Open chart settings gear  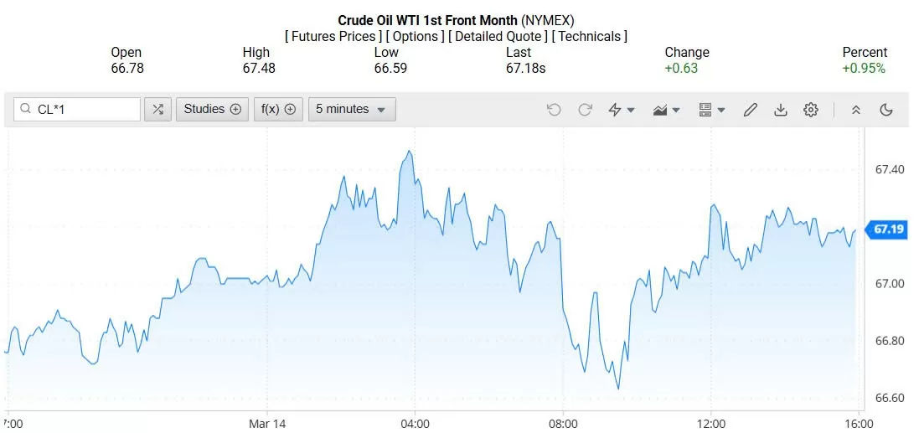(x=810, y=110)
